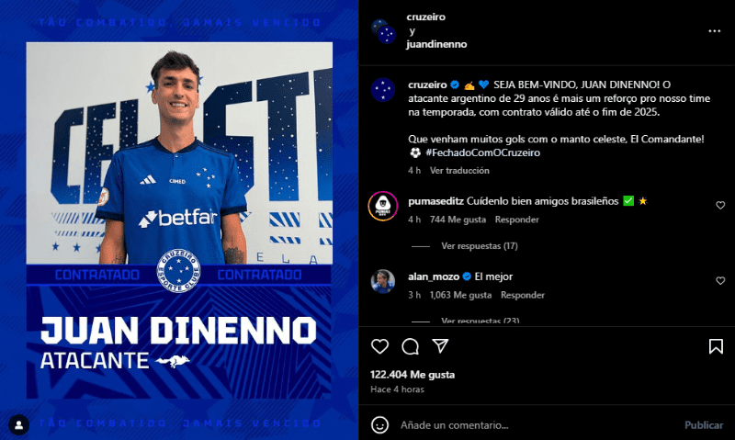Open the three-dot more options menu

(x=715, y=31)
